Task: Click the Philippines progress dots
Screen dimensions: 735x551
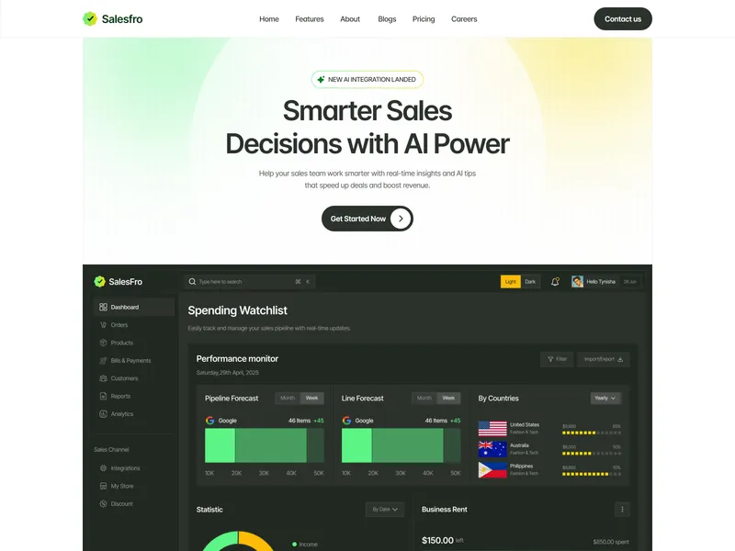Action: point(592,474)
